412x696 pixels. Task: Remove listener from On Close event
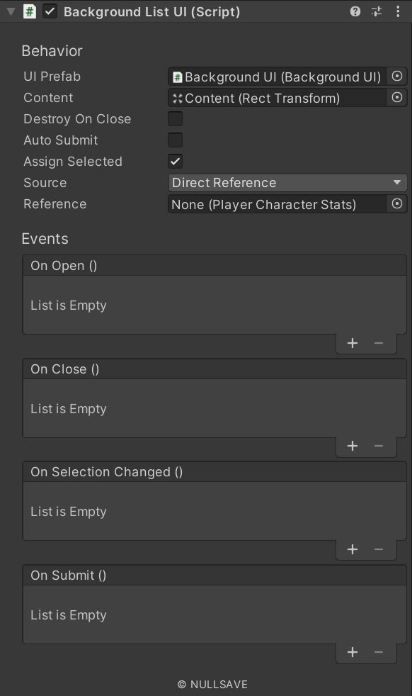click(378, 446)
